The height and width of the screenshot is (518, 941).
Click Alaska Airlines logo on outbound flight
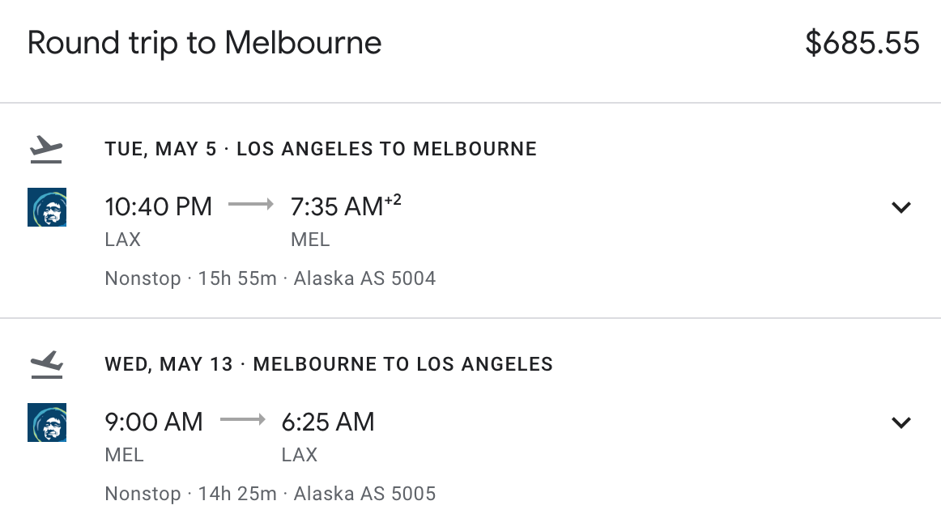point(47,207)
